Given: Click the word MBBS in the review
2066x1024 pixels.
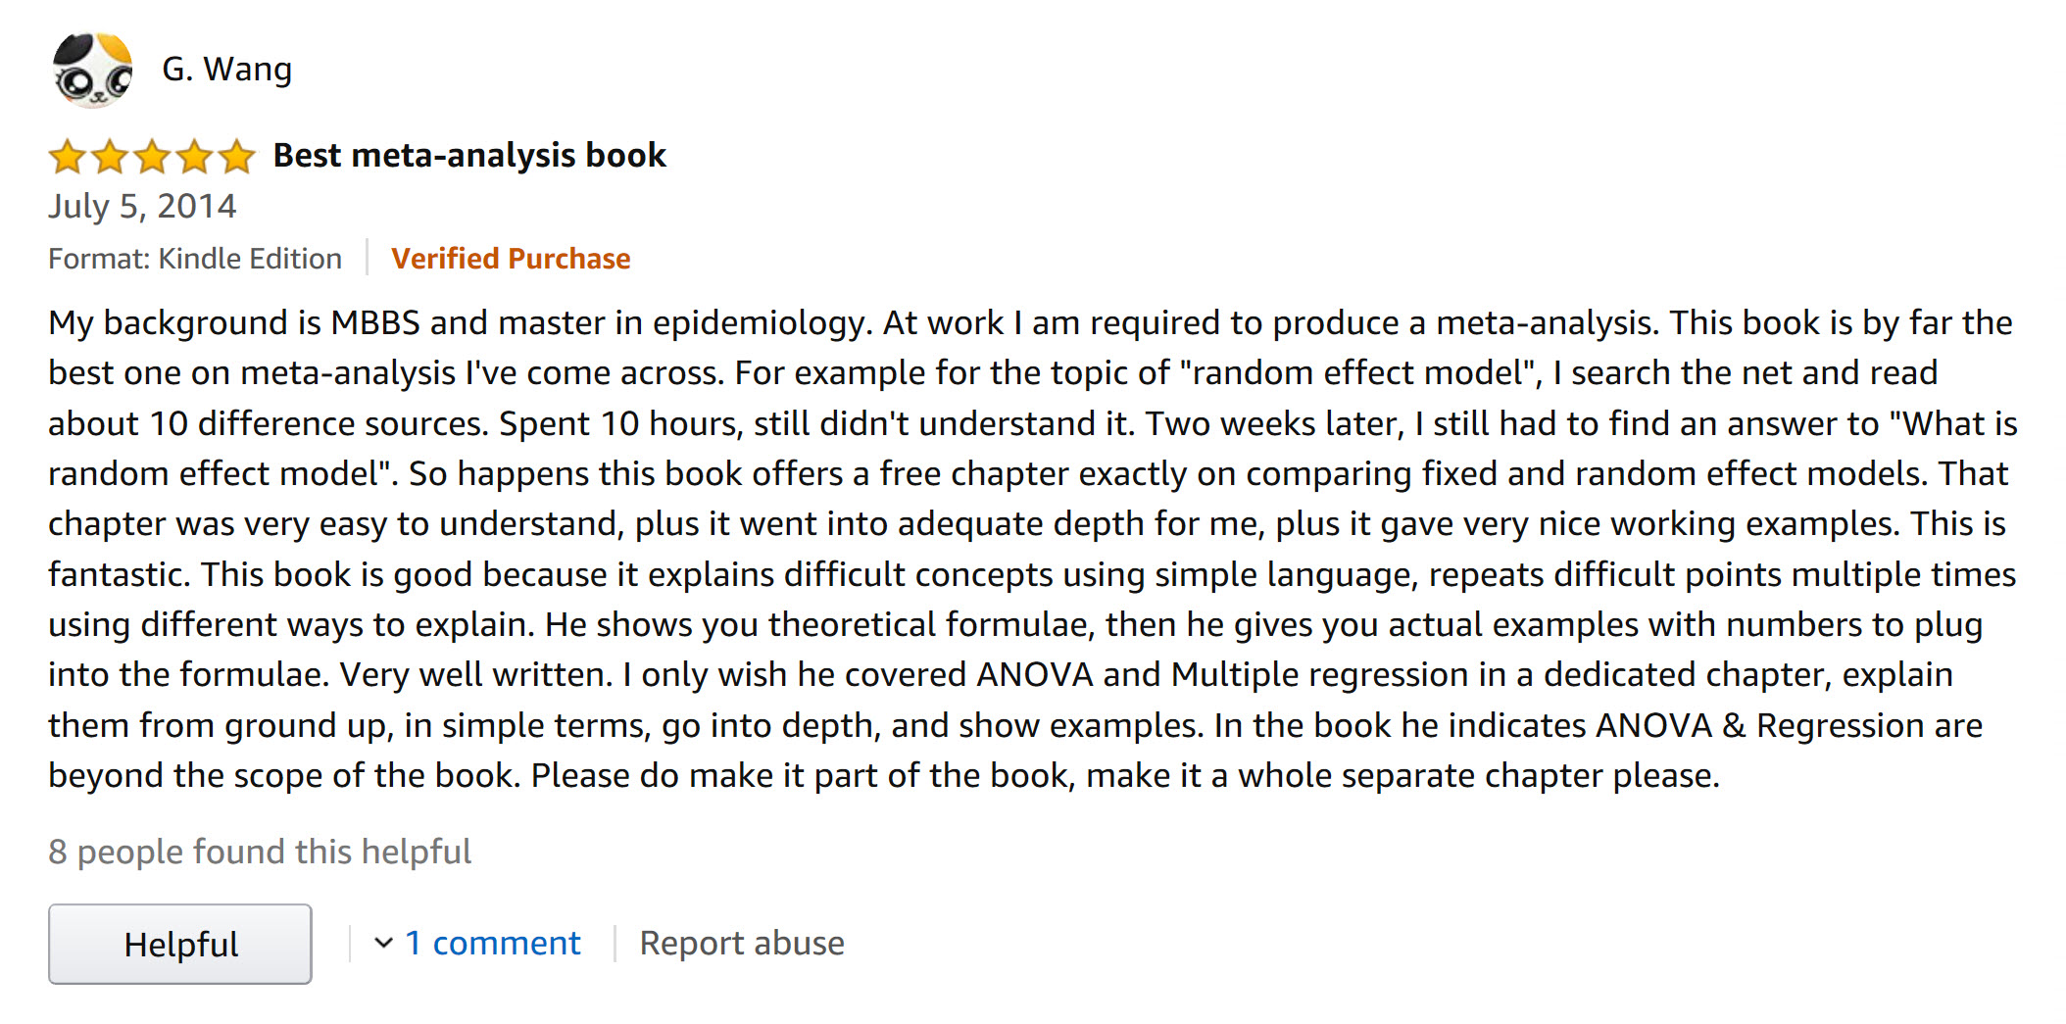Looking at the screenshot, I should [x=375, y=322].
